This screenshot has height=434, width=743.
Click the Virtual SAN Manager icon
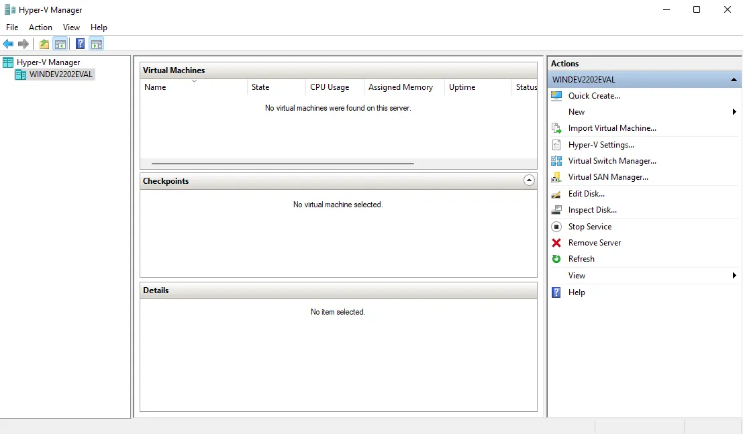556,177
